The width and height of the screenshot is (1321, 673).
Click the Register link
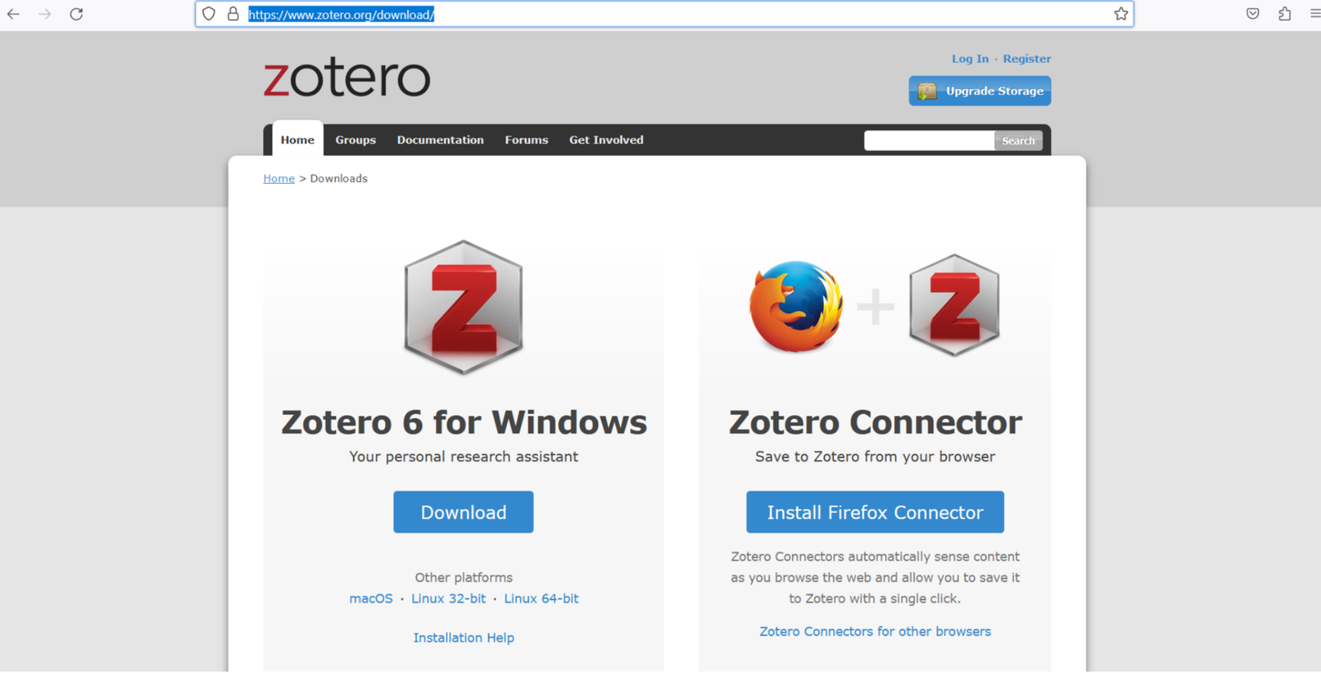(x=1027, y=59)
